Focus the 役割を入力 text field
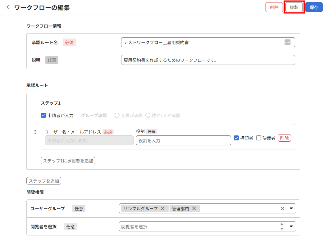This screenshot has width=327, height=246. [x=183, y=140]
